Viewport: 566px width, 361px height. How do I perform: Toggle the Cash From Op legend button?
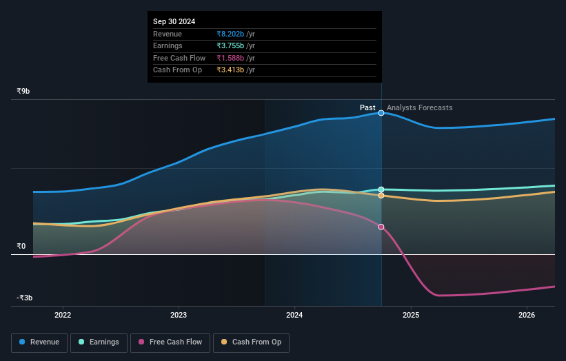[251, 342]
